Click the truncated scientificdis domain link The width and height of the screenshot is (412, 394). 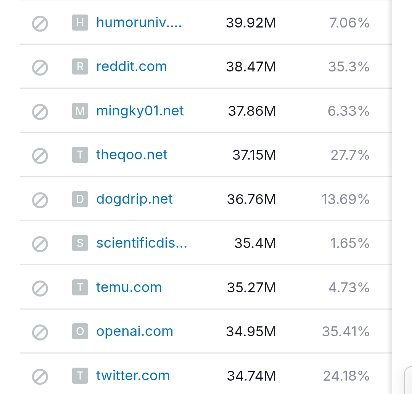tap(142, 243)
